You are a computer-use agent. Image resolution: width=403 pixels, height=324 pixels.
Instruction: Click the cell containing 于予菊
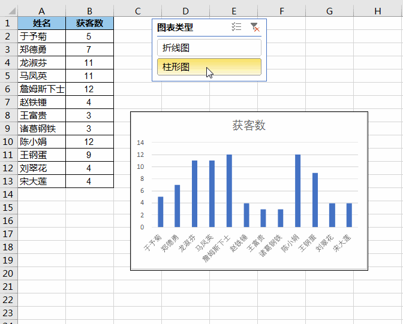click(41, 37)
